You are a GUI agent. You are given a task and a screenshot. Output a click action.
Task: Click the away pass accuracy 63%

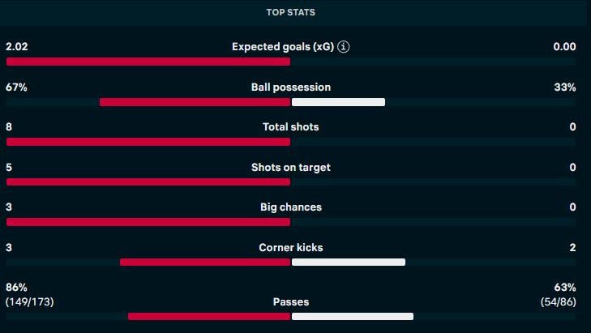(x=565, y=288)
